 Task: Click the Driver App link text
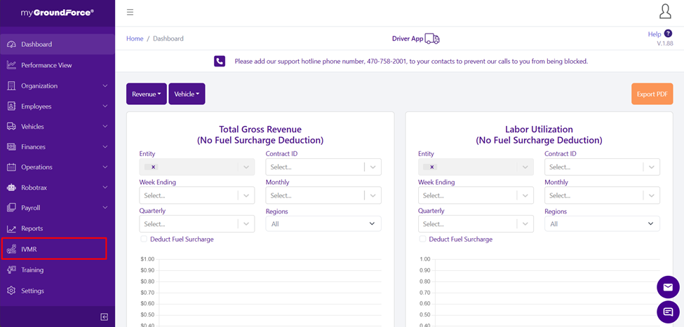pyautogui.click(x=408, y=39)
